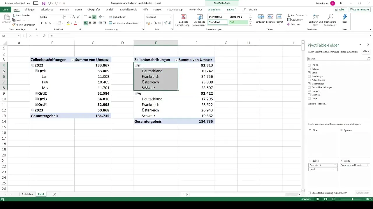This screenshot has width=373, height=209.
Task: Expand the Qrtl2 group
Action: (36, 93)
